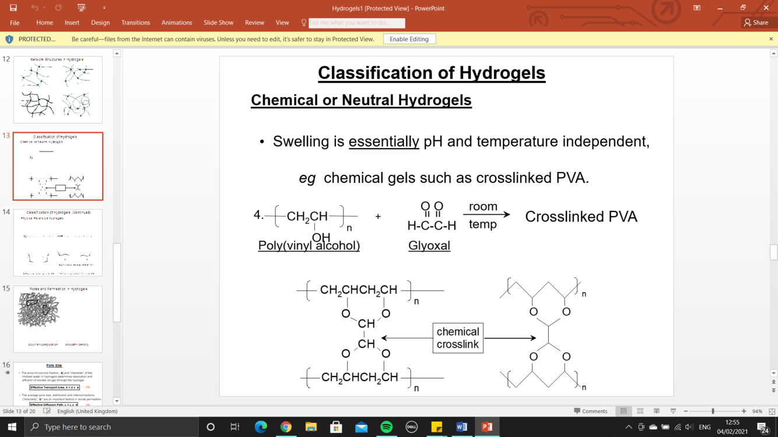Viewport: 778px width, 437px height.
Task: Click the volume speaker tray icon
Action: 689,427
